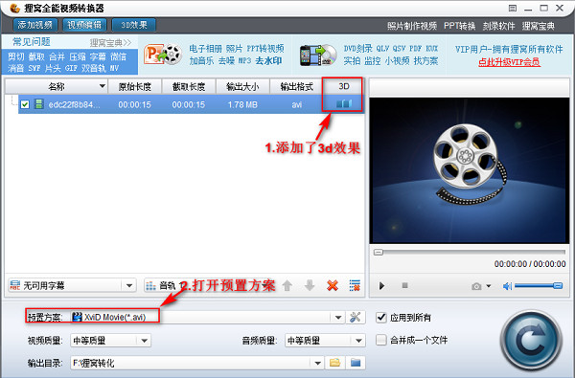The width and height of the screenshot is (575, 378).
Task: Click the clear list icon
Action: [x=355, y=285]
